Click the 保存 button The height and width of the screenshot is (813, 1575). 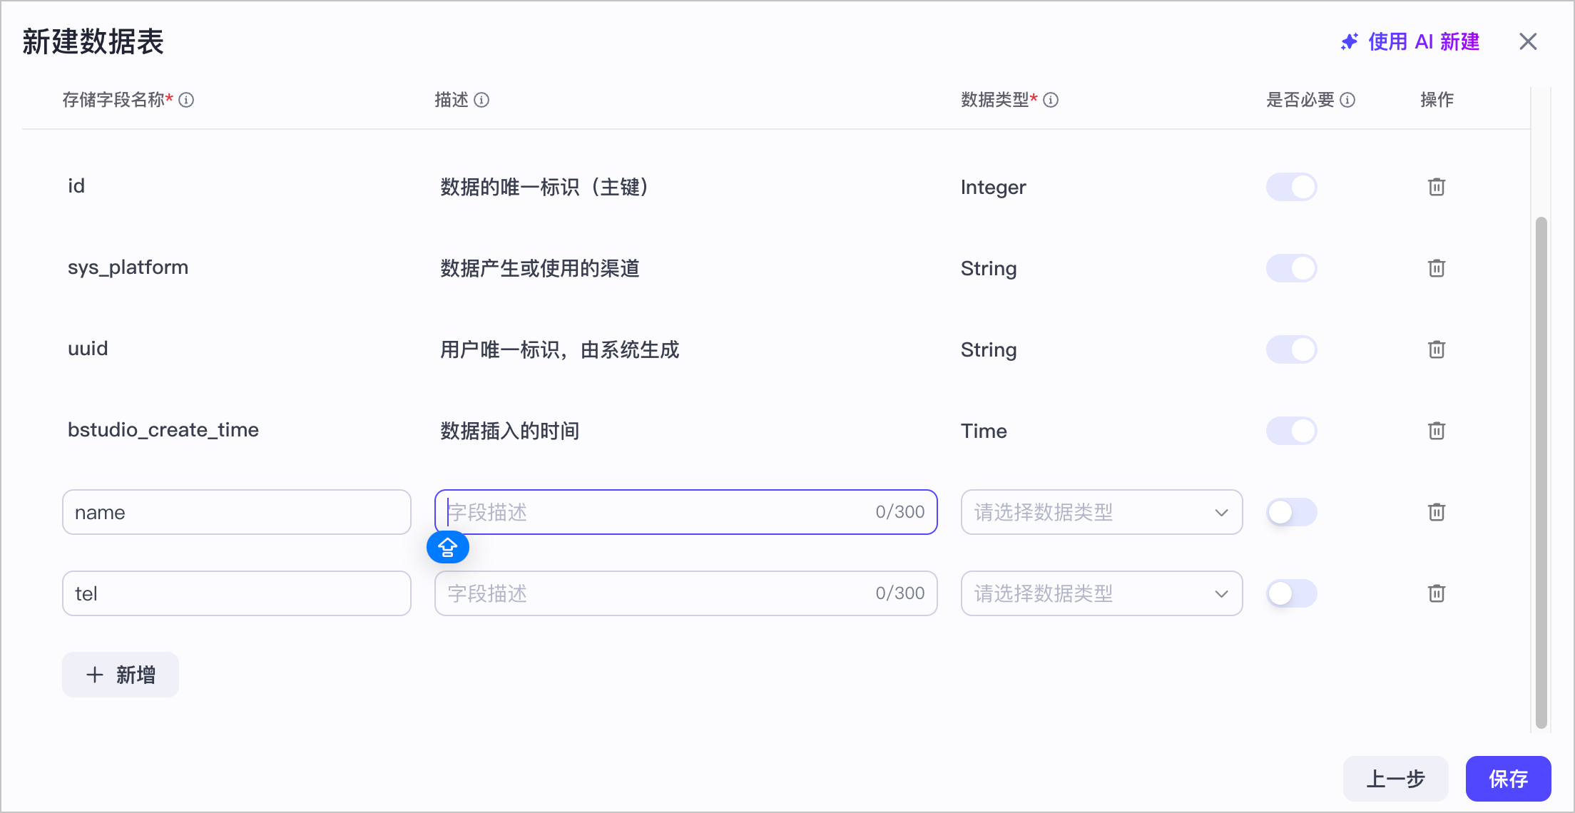click(x=1508, y=778)
